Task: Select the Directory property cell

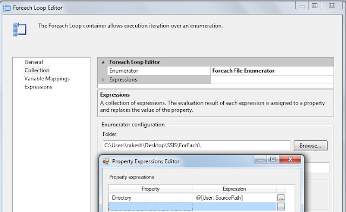Action: tap(150, 197)
